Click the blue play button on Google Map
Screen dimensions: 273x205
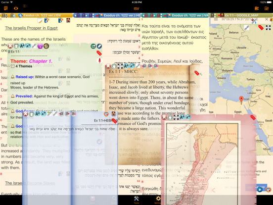pos(260,190)
